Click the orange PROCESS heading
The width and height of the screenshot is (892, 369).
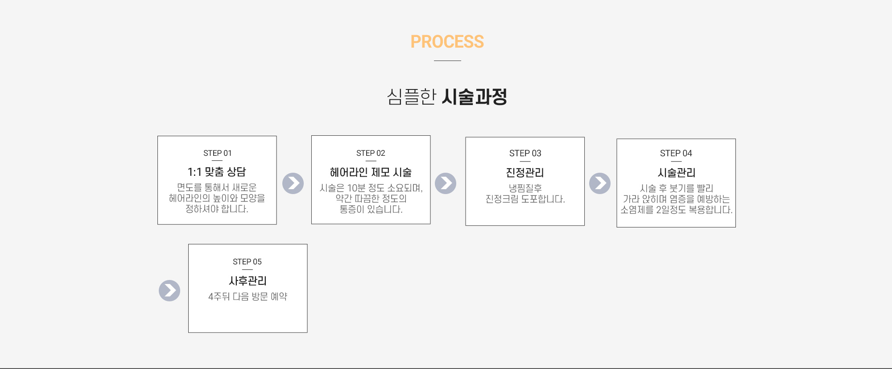447,42
